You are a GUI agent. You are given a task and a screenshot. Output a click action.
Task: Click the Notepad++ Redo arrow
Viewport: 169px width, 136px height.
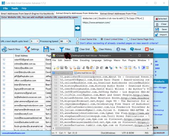click(x=101, y=68)
